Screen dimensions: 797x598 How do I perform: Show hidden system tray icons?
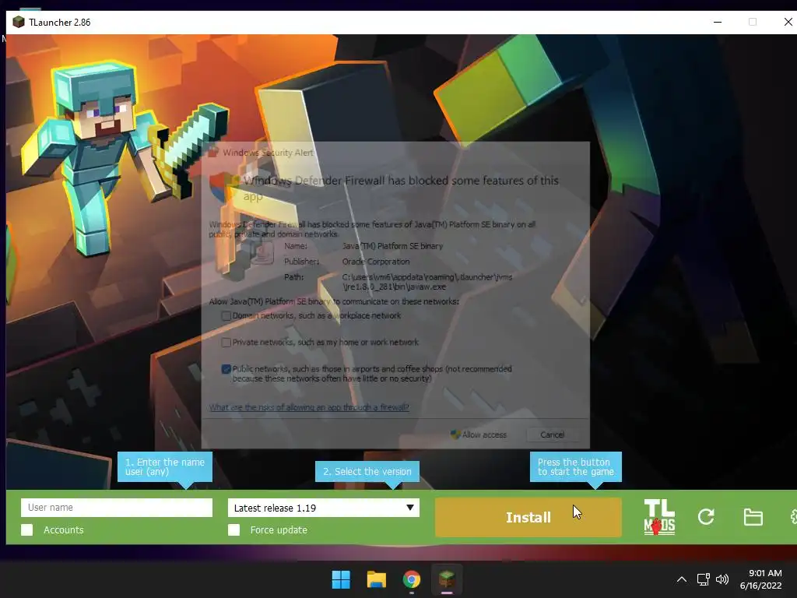point(682,579)
